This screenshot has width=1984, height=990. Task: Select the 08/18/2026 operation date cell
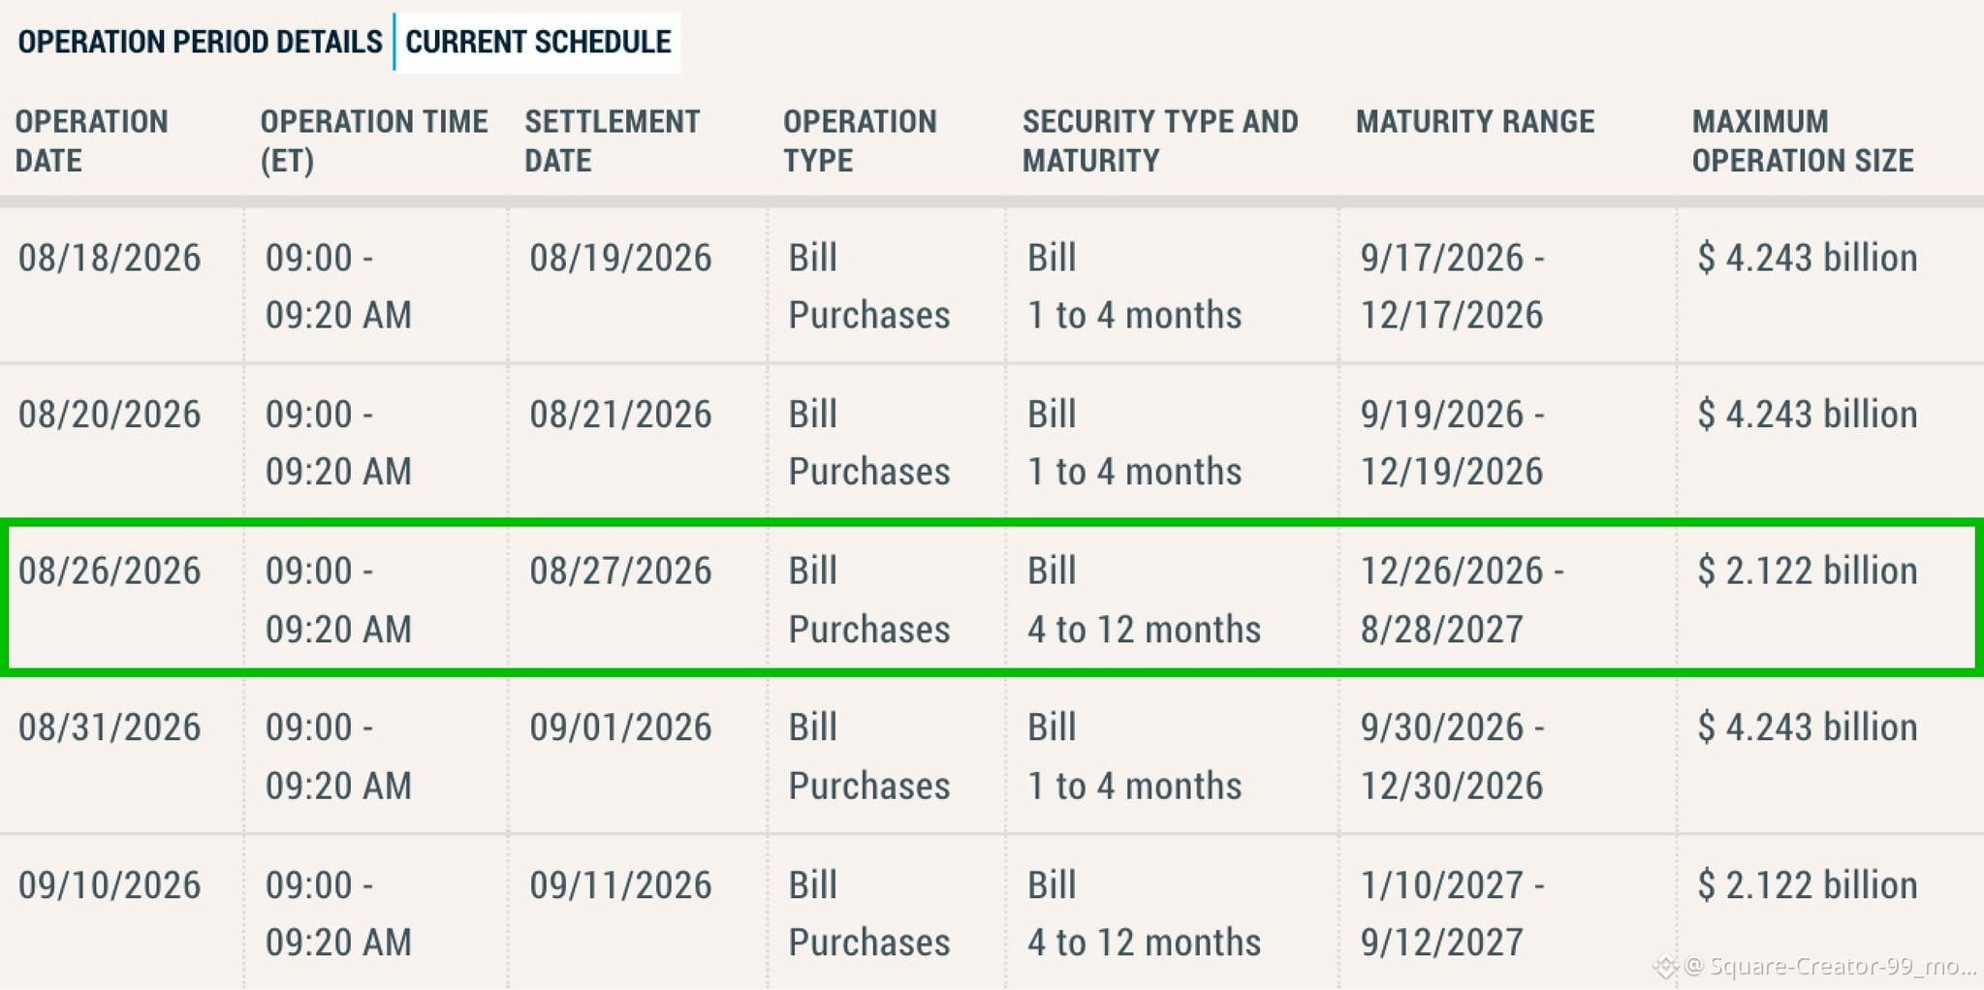(x=110, y=258)
